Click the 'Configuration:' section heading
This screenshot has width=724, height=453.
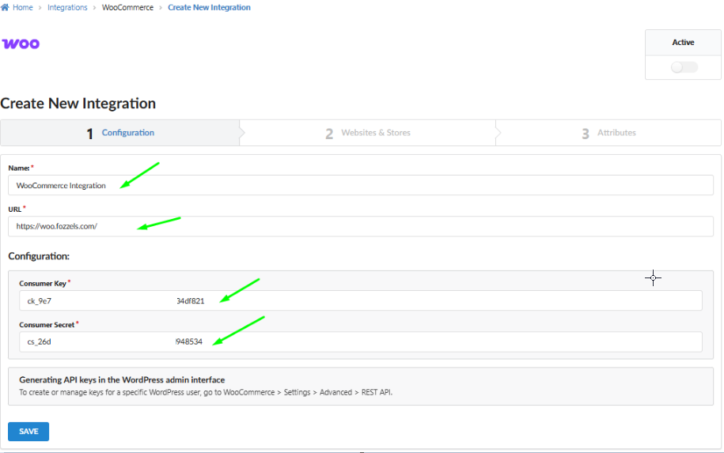tap(39, 256)
